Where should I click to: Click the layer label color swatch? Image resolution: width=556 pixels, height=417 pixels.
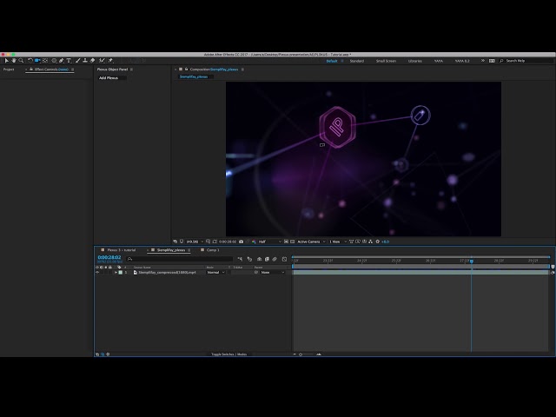click(121, 272)
